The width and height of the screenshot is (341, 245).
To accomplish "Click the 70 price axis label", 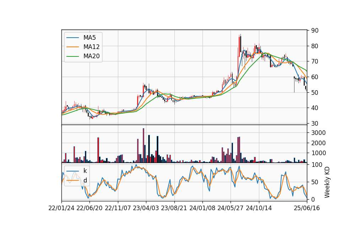I will click(315, 61).
